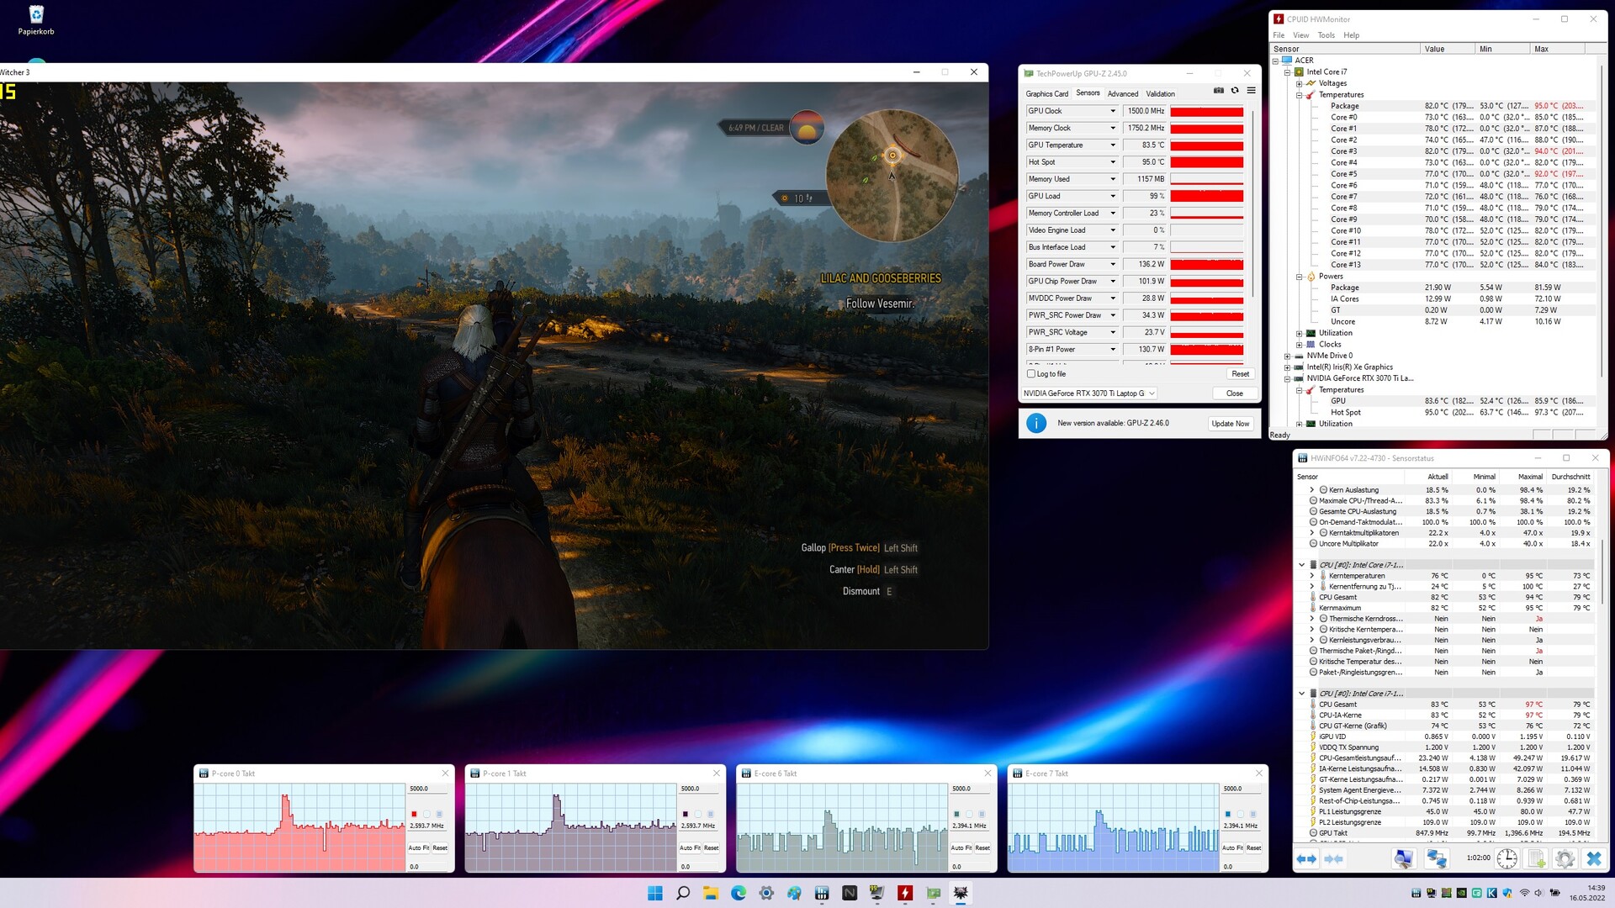The image size is (1615, 908).
Task: Click the Witcher 3 wolf taskbar icon
Action: click(x=961, y=893)
